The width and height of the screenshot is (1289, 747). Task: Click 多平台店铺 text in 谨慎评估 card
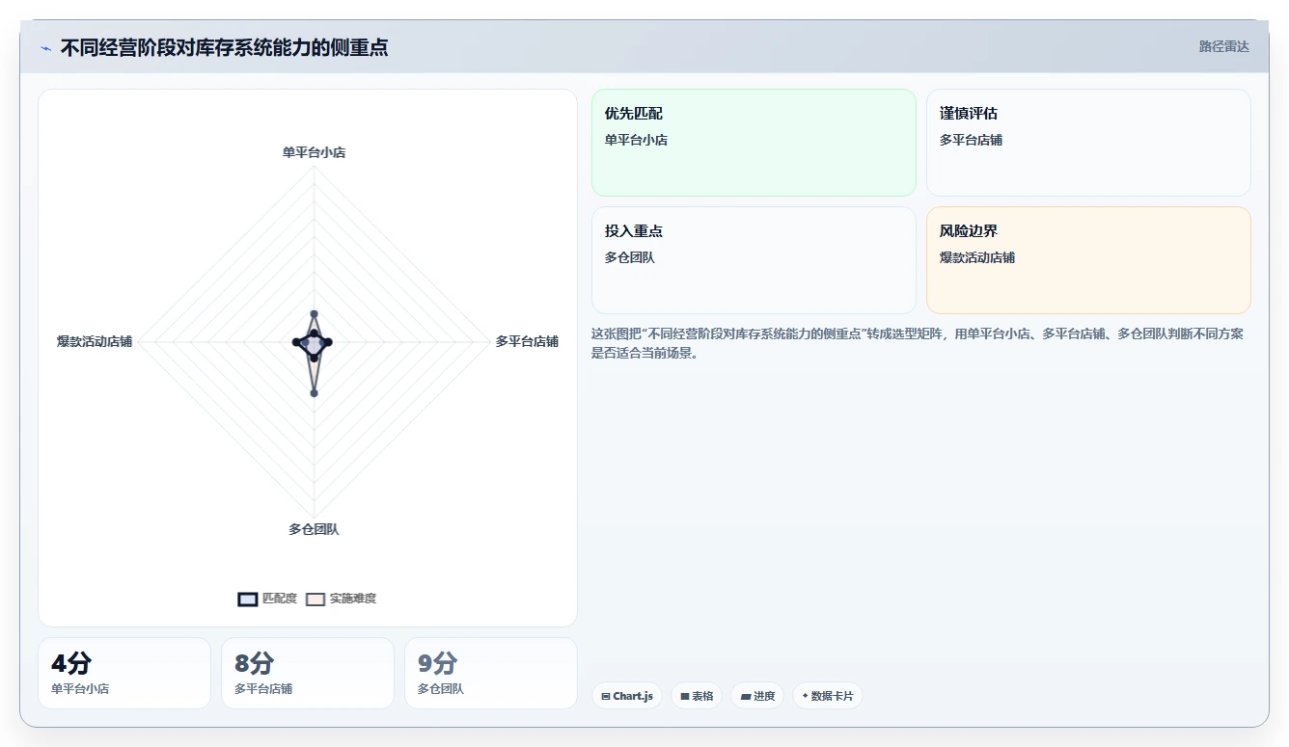click(971, 140)
